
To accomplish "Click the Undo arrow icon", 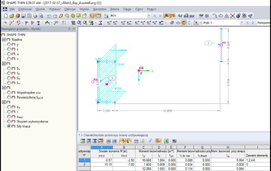I will [49, 16].
